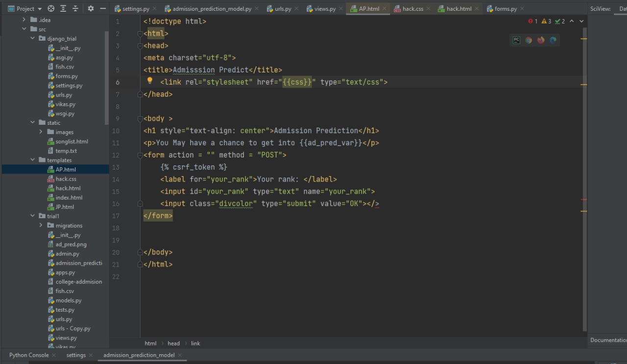Click the link breadcrumb item

[x=195, y=343]
